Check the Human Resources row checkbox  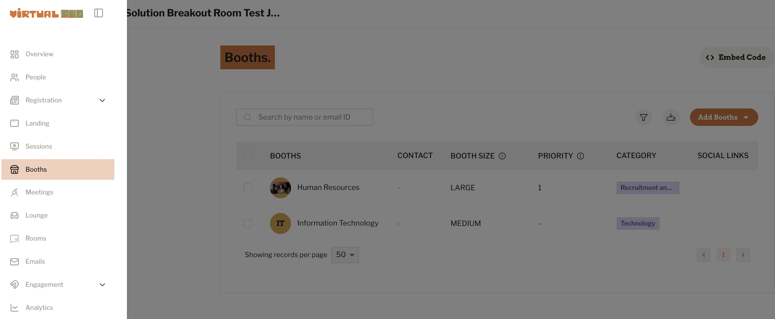click(x=248, y=188)
